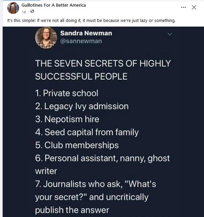Image resolution: width=204 pixels, height=217 pixels.
Task: Click the "4. Seed capital from family" line
Action: [87, 132]
